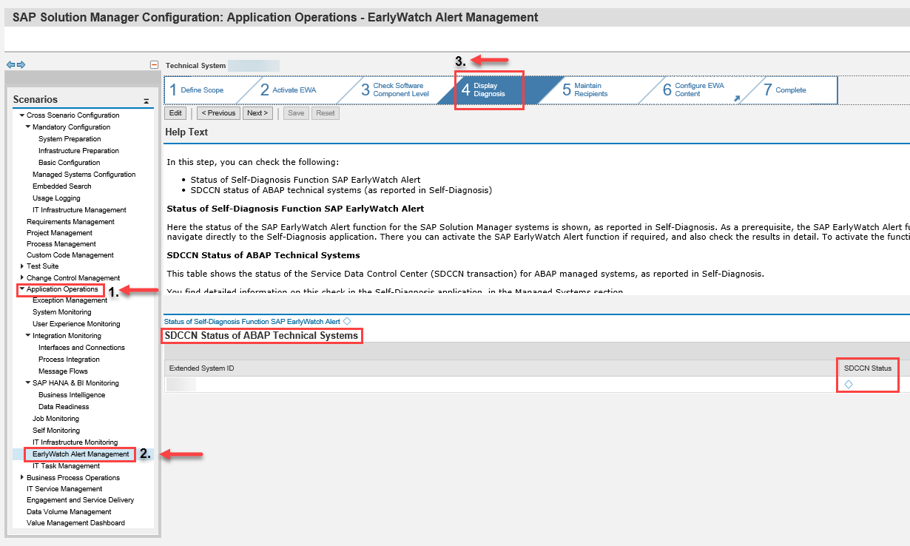
Task: Open IT Service Management scenario
Action: tap(64, 489)
